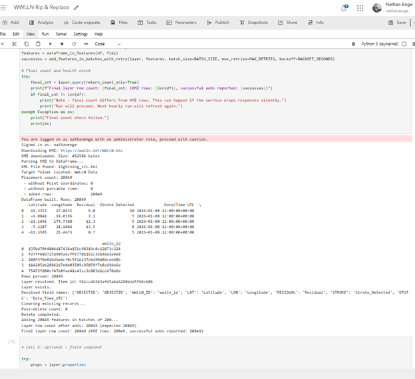Click Publish in the toolbar
Image resolution: width=415 pixels, height=379 pixels.
click(218, 23)
